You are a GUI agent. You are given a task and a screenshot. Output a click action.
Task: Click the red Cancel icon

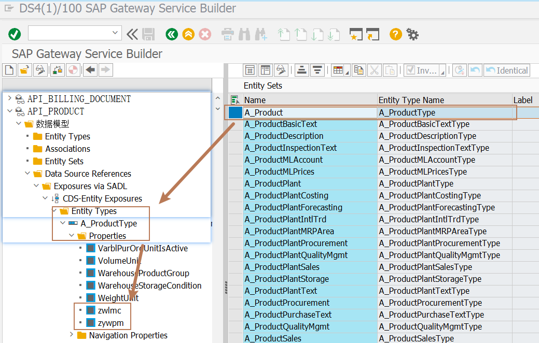click(205, 34)
